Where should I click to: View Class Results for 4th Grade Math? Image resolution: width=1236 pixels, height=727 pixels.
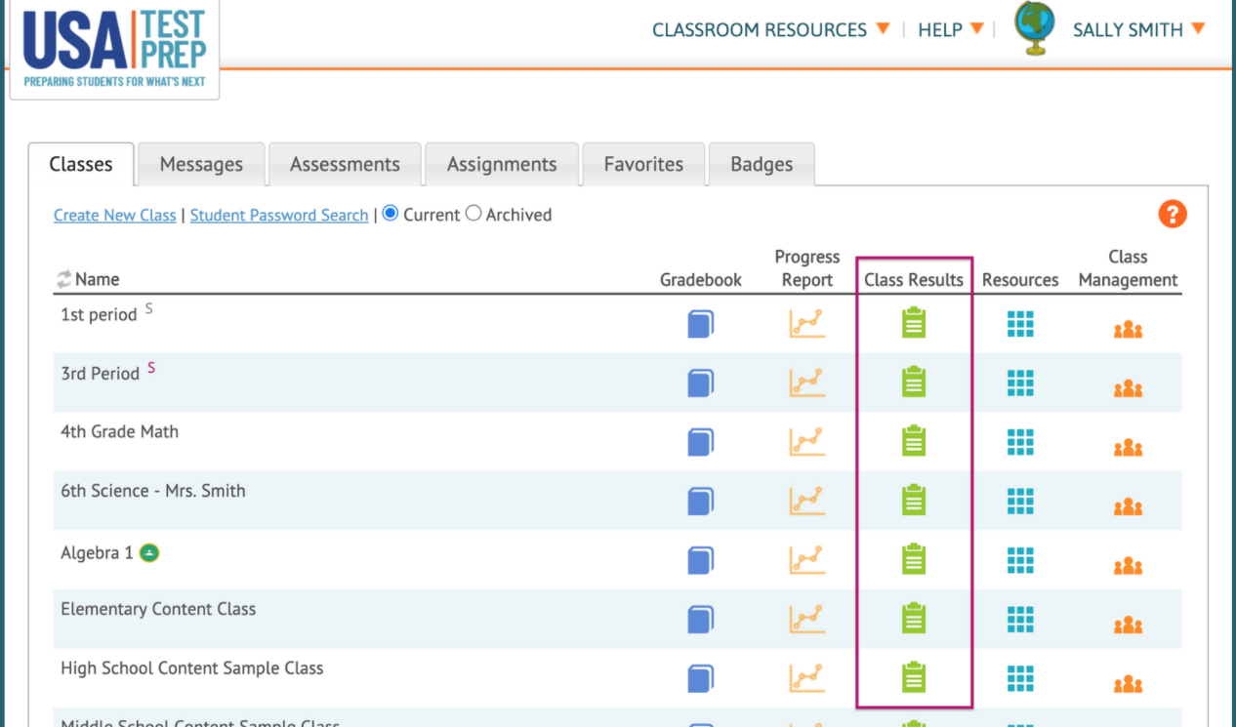pyautogui.click(x=914, y=441)
